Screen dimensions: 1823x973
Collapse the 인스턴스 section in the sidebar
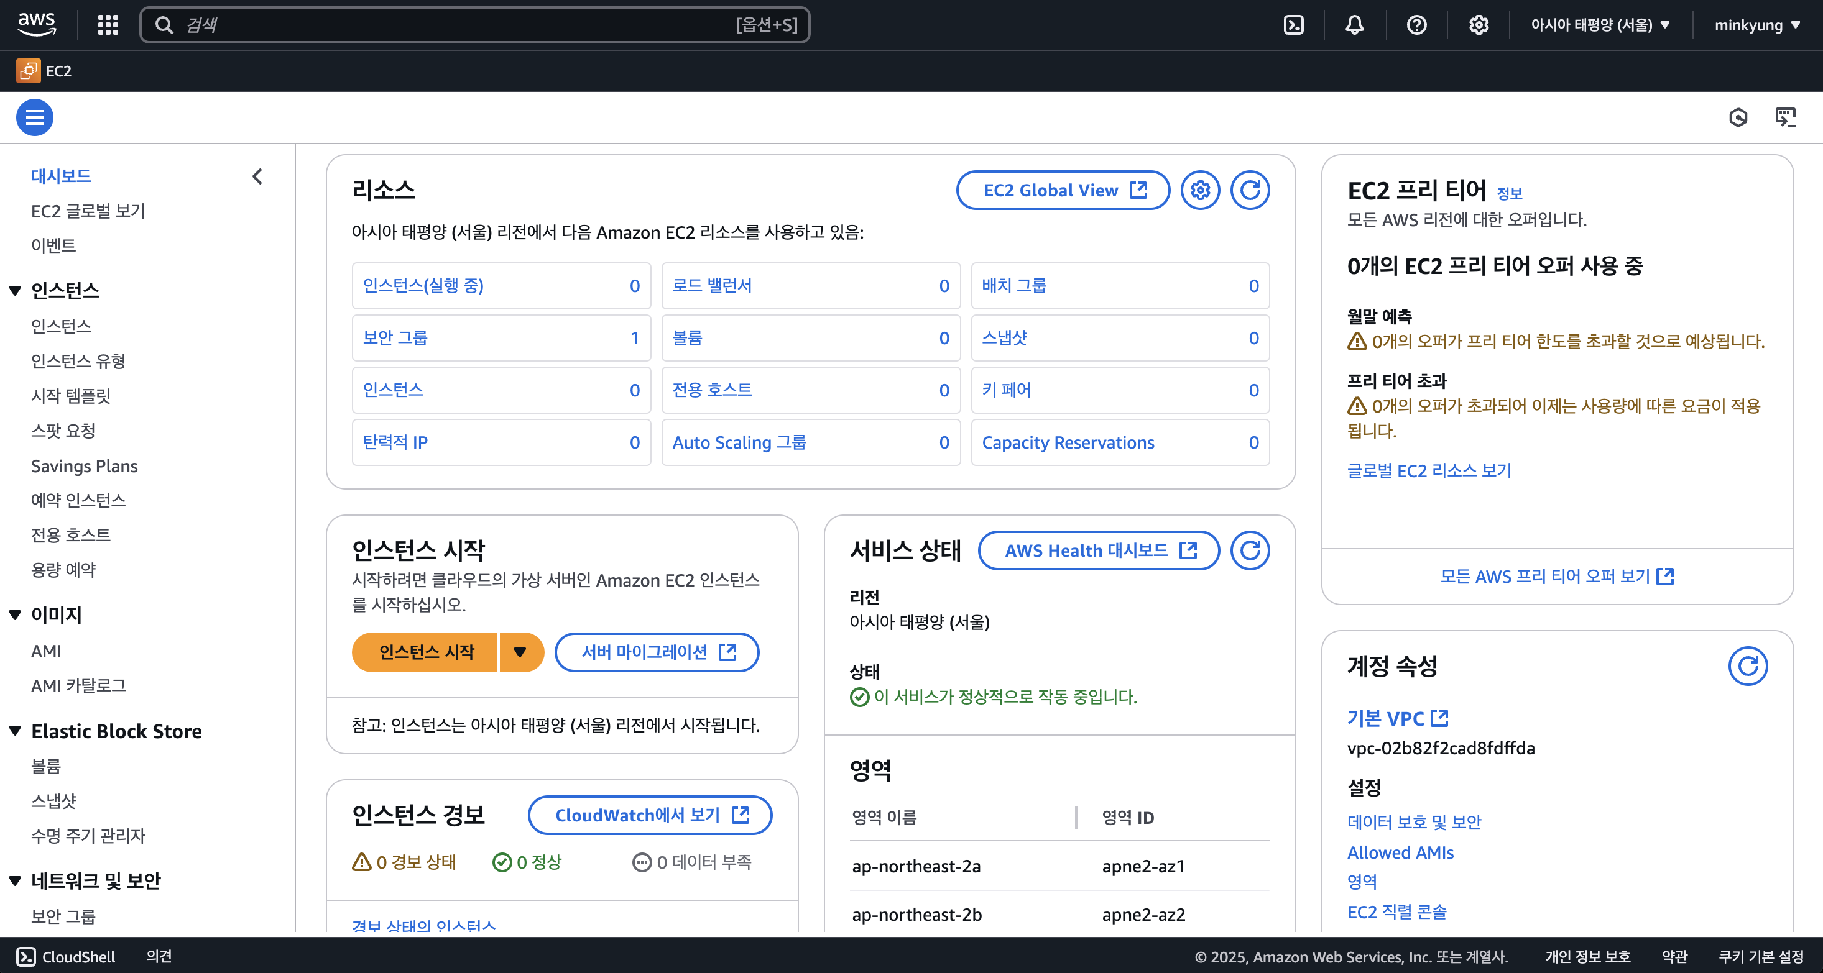(15, 291)
